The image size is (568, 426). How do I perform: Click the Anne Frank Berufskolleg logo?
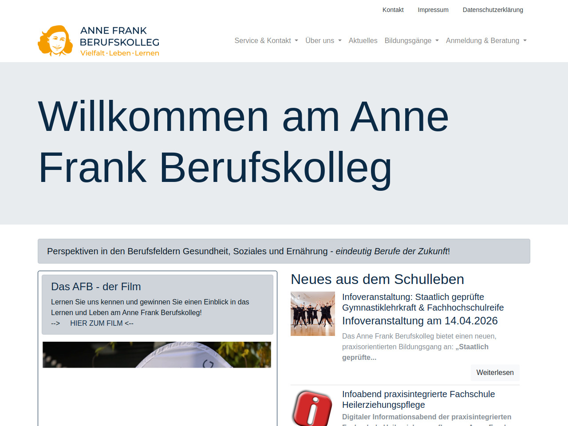pos(99,41)
